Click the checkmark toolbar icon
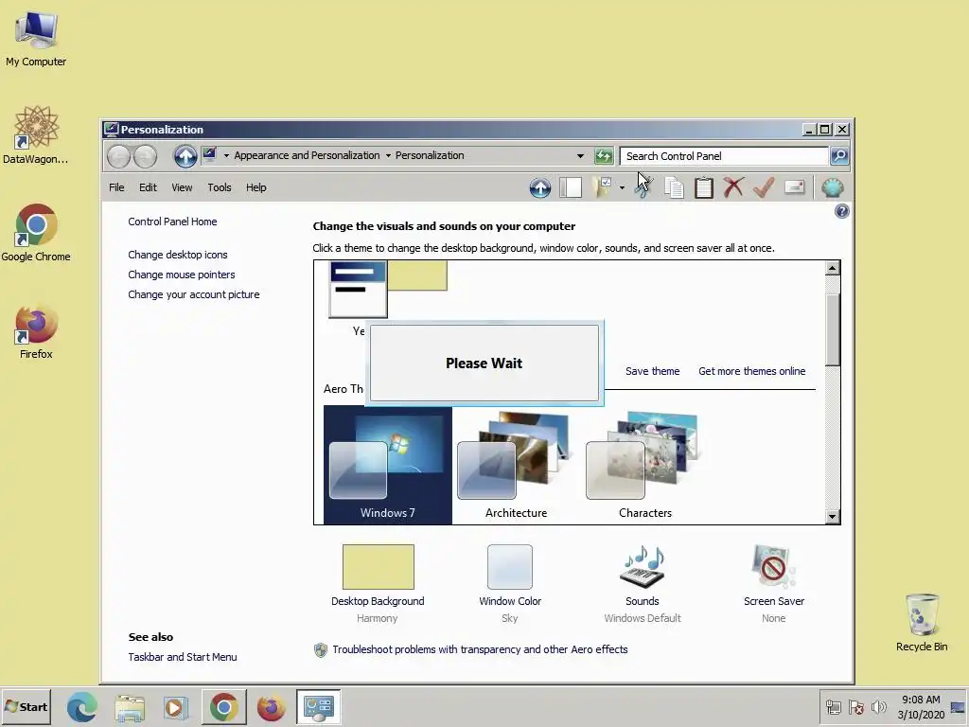This screenshot has height=727, width=969. 764,188
